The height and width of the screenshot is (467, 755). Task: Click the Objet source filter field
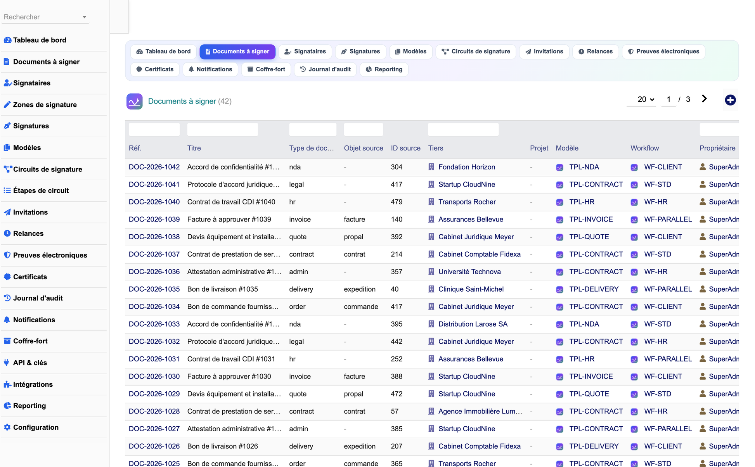point(363,130)
